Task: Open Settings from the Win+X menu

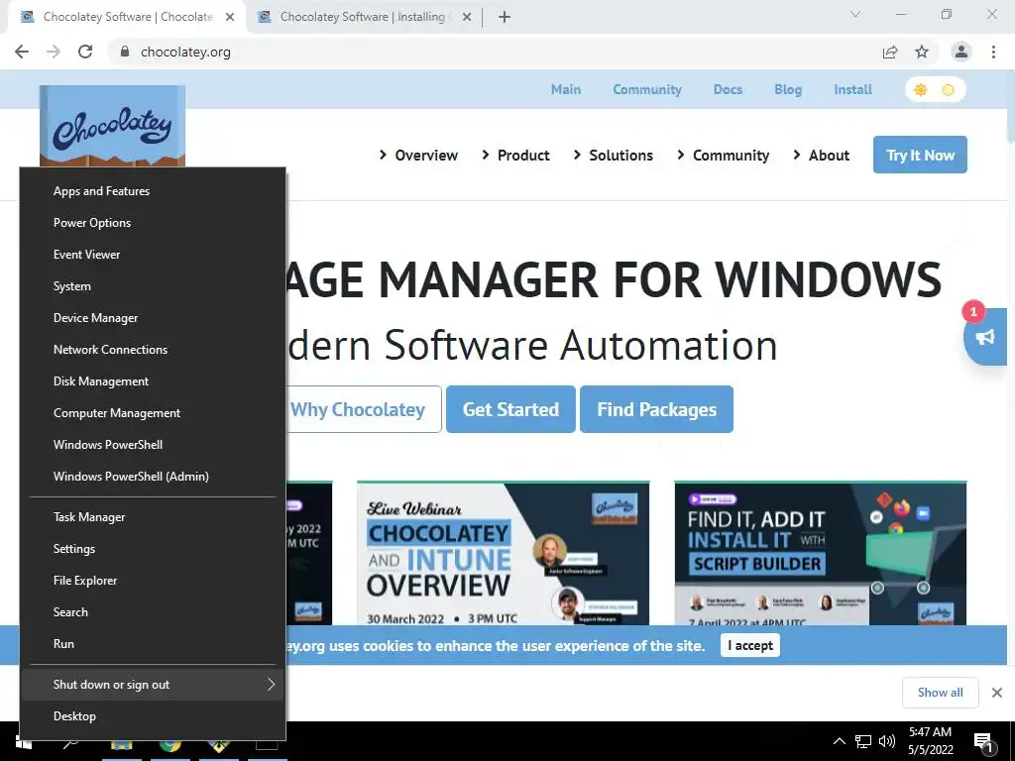Action: pyautogui.click(x=154, y=549)
